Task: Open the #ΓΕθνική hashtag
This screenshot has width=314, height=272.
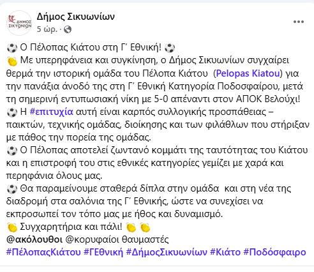Action: (103, 252)
